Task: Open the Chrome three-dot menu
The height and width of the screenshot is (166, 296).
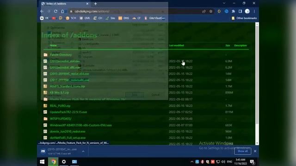Action: [x=254, y=12]
